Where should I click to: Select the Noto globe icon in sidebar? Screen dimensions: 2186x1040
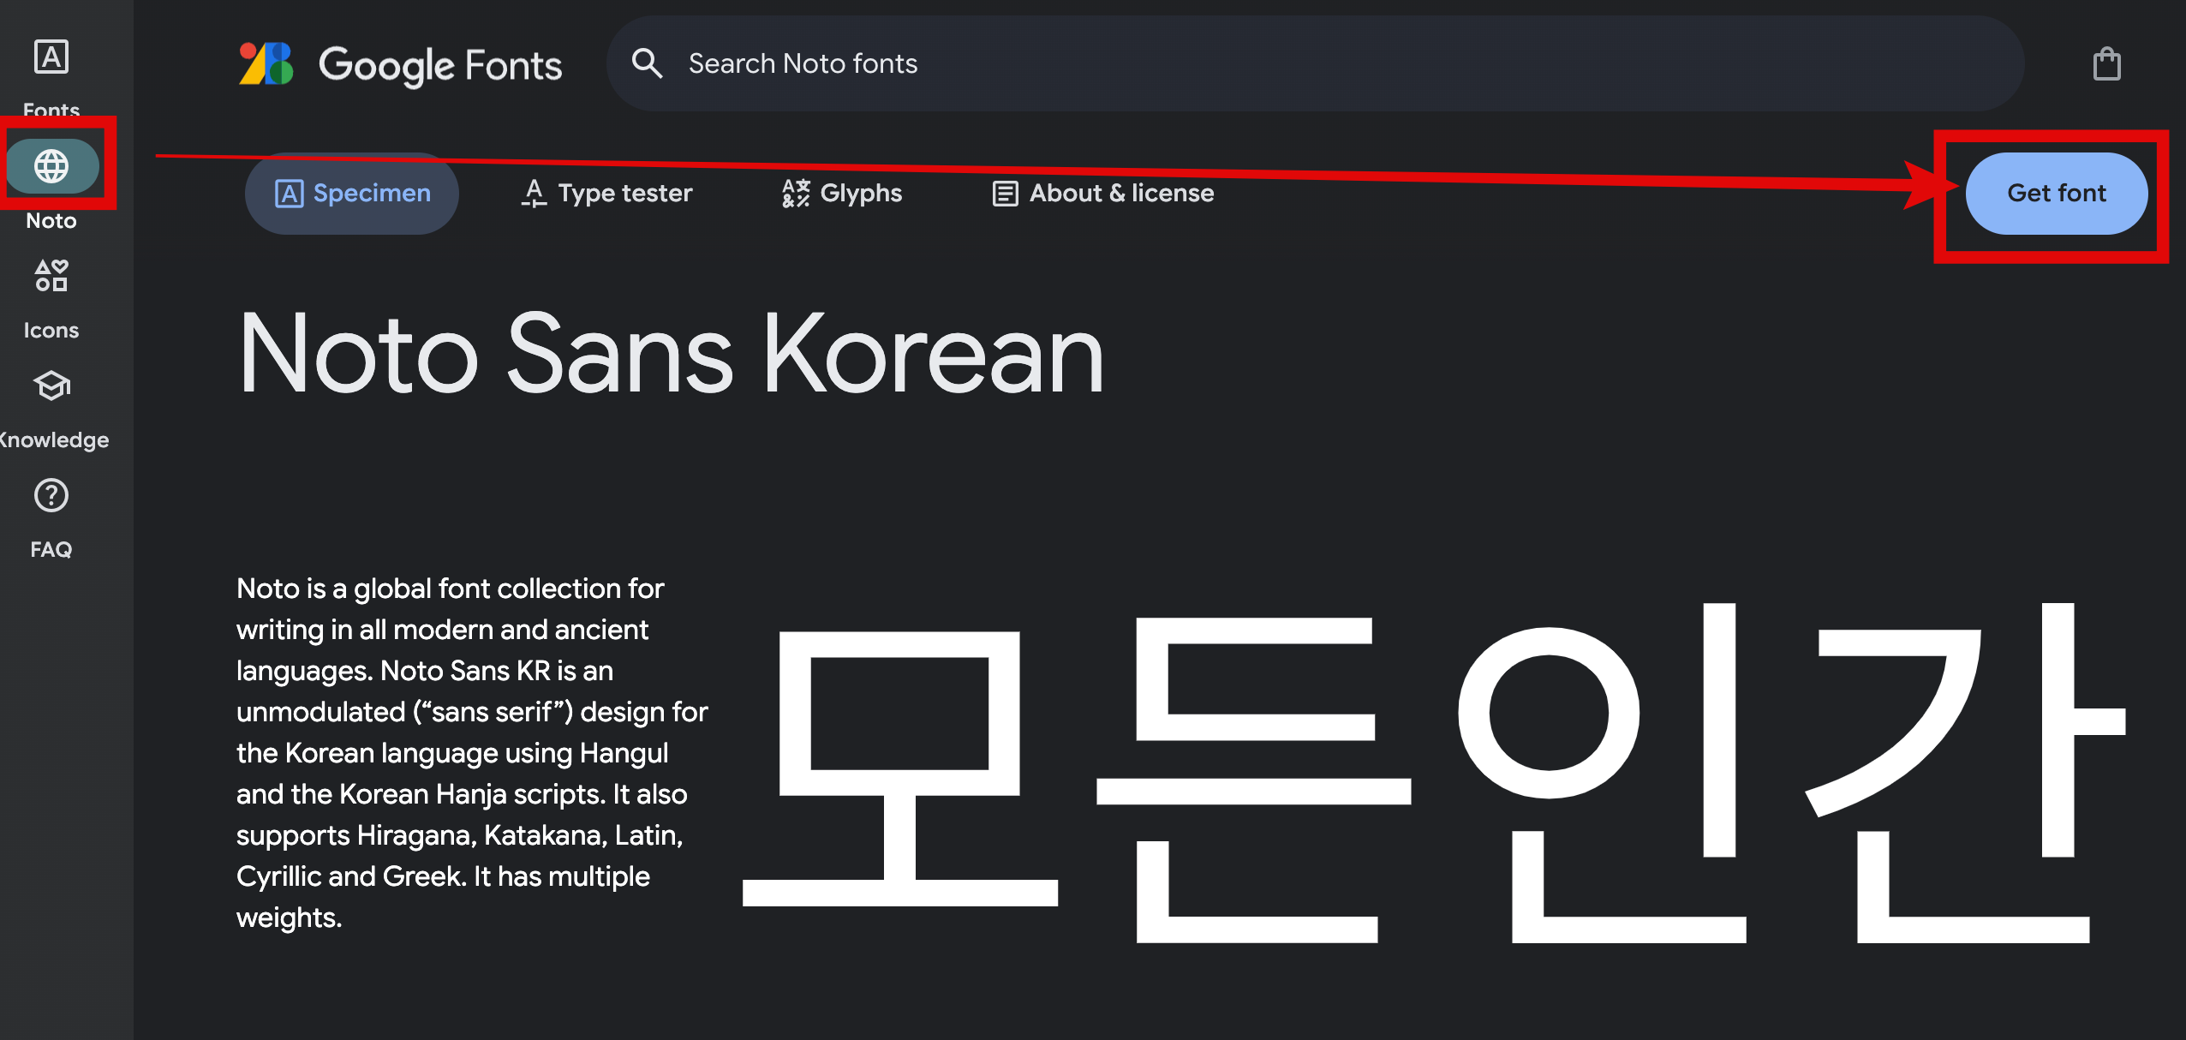click(51, 165)
